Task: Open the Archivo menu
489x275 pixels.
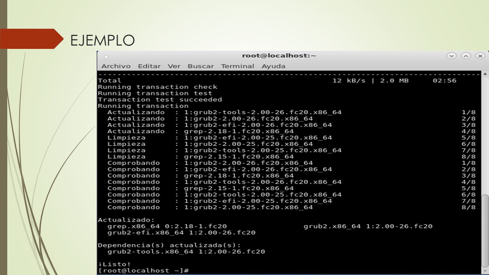Action: pos(116,66)
